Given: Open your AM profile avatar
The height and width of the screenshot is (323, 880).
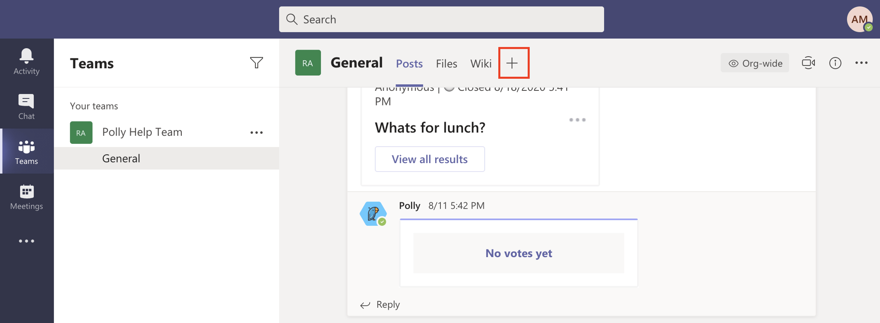Looking at the screenshot, I should pos(859,19).
